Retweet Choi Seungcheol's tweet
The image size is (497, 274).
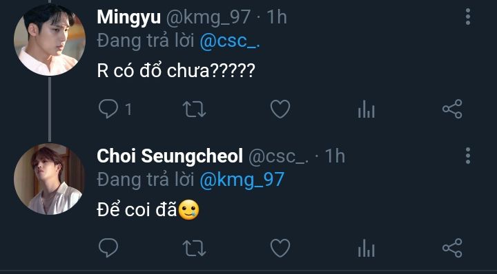pyautogui.click(x=194, y=248)
